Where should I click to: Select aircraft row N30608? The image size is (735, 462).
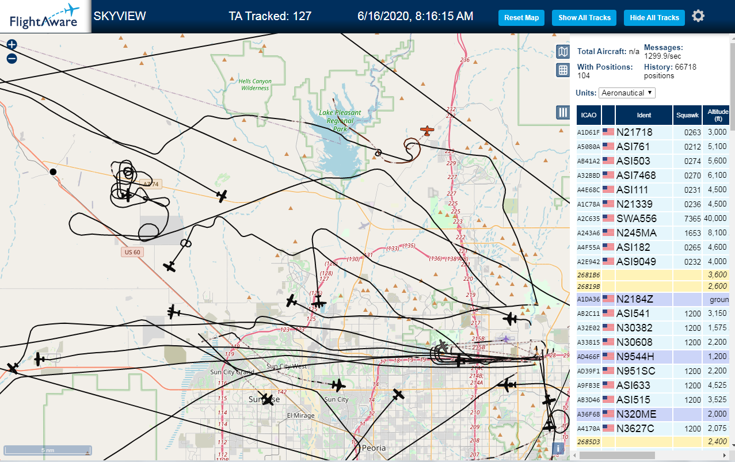click(x=653, y=342)
